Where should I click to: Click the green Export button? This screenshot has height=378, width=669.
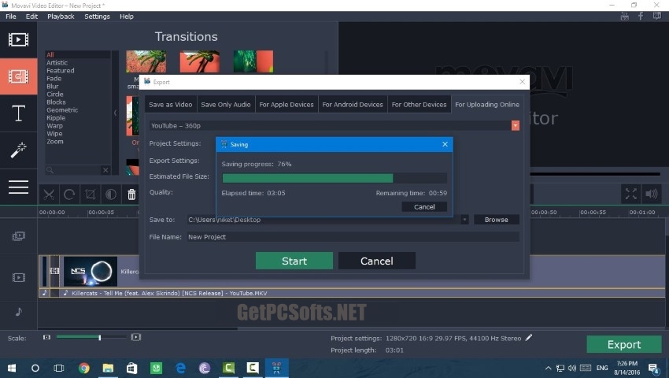click(624, 344)
